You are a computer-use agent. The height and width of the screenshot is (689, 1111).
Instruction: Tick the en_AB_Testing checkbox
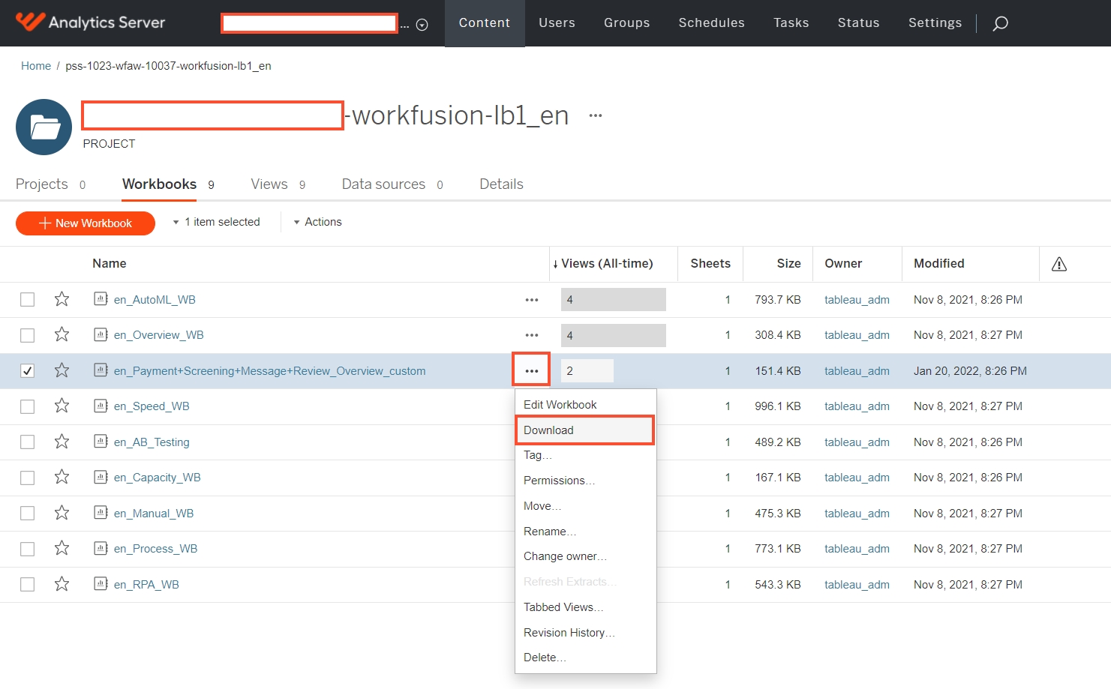tap(28, 442)
